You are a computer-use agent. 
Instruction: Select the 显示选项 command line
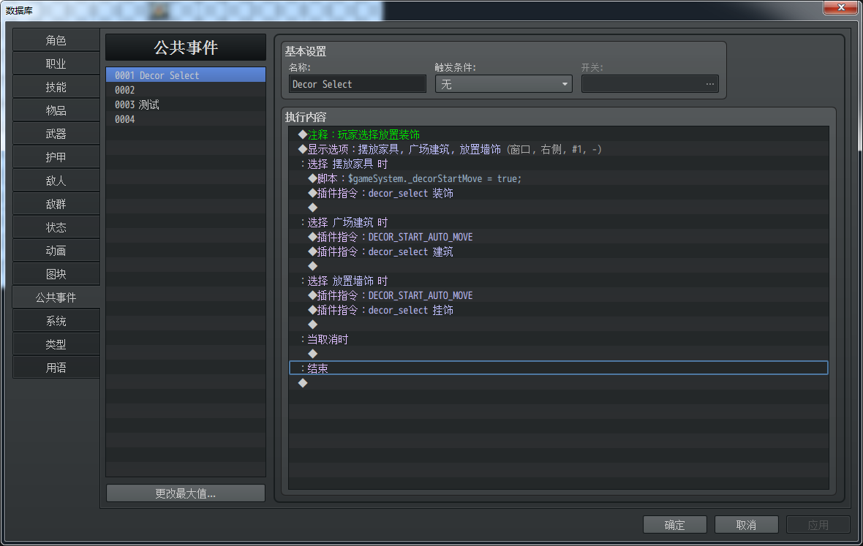(559, 149)
